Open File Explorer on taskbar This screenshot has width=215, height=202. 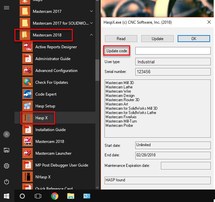point(70,196)
